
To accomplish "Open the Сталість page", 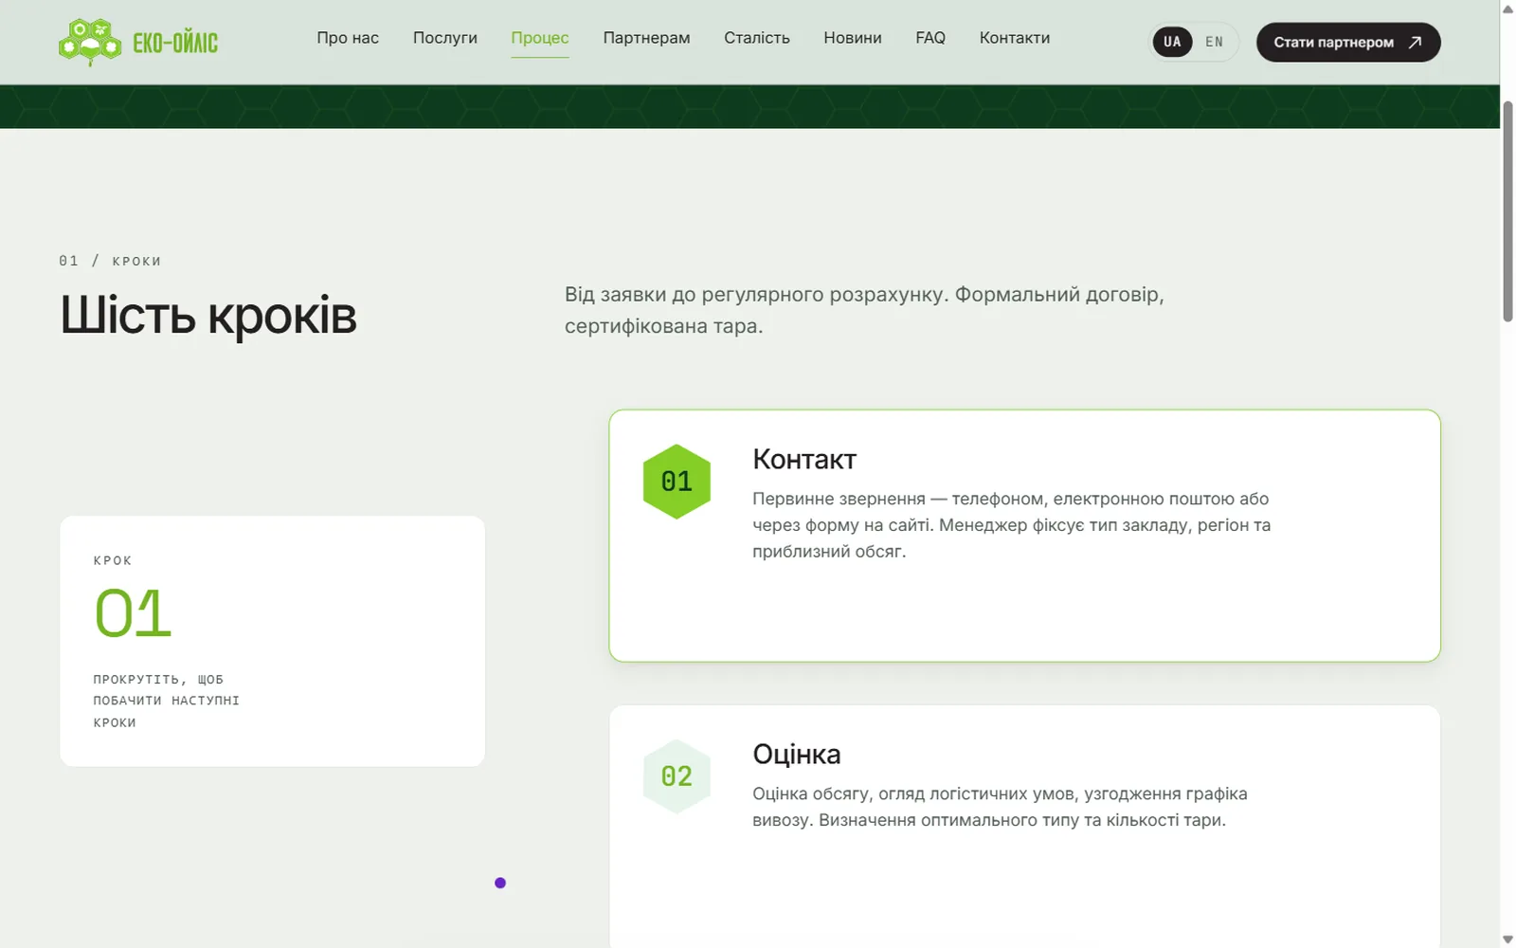I will (x=757, y=38).
